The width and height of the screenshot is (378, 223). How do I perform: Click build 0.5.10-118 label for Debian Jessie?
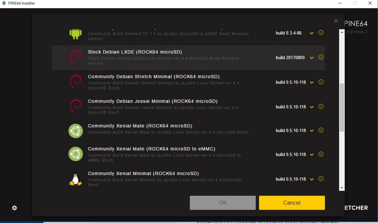(291, 107)
